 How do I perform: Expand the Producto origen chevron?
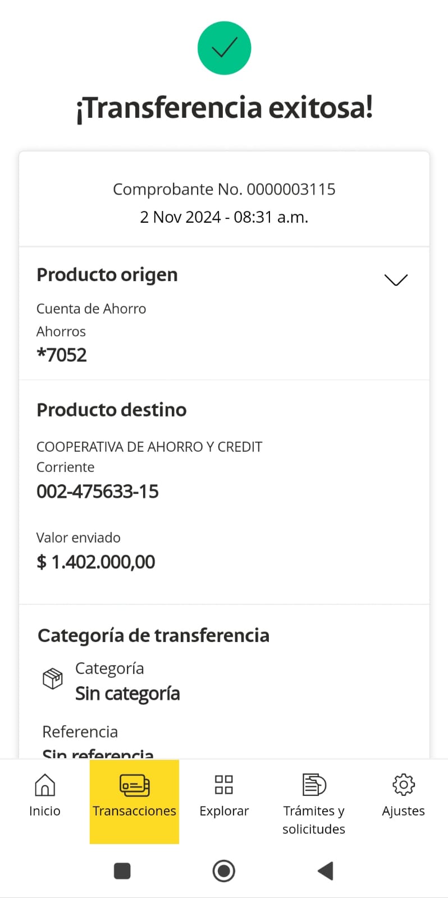(x=396, y=280)
